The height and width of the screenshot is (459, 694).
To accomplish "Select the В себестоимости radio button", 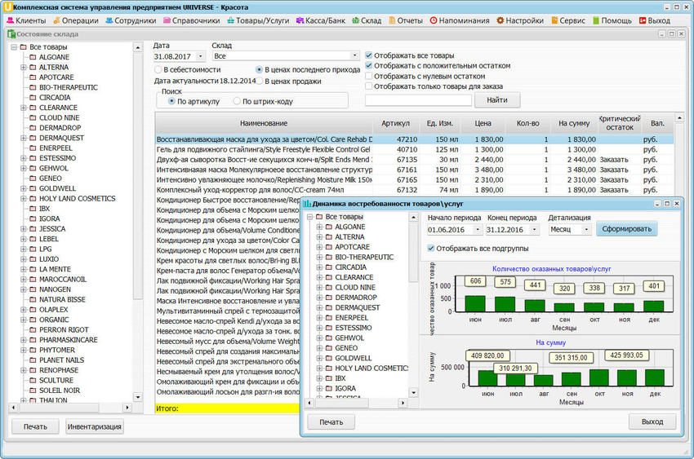I will point(159,70).
